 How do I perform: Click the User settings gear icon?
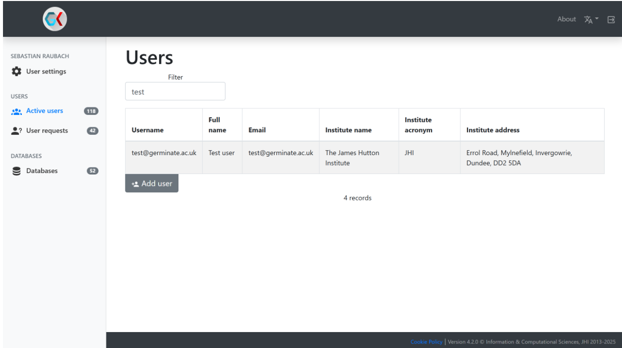click(x=16, y=72)
